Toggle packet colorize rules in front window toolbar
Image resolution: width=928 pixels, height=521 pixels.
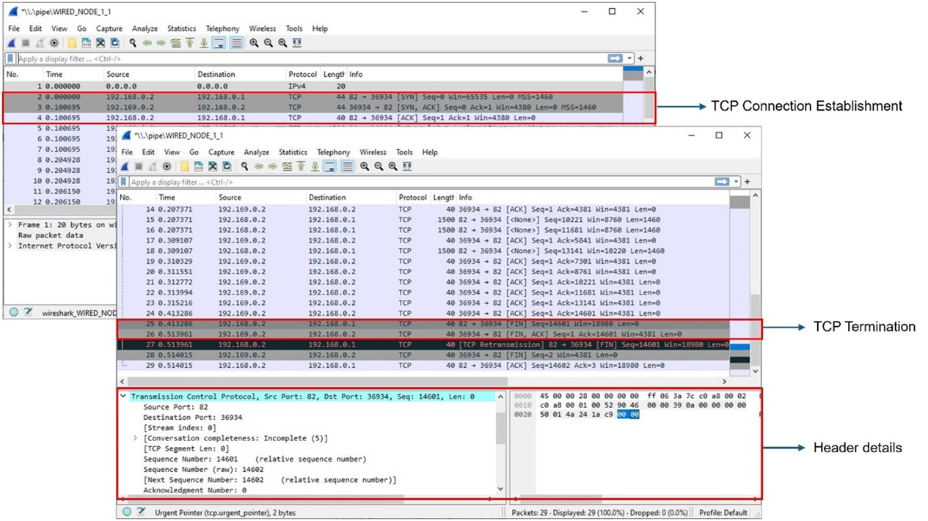pos(348,166)
